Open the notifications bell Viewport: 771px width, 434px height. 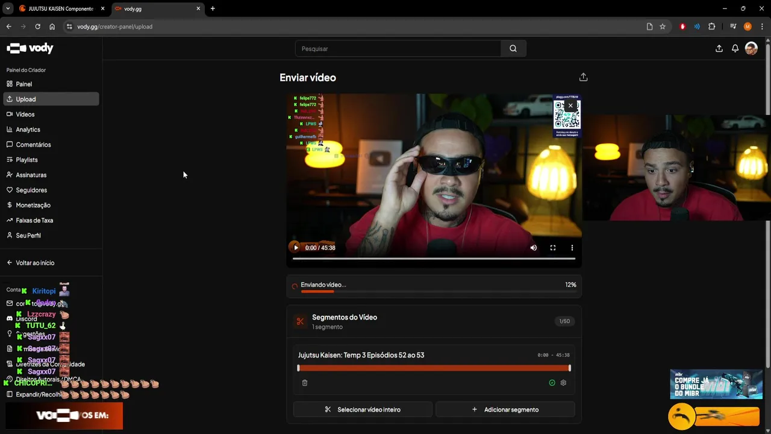tap(735, 49)
